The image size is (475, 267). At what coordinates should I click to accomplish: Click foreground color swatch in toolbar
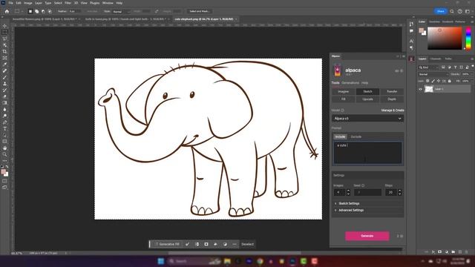click(3, 172)
